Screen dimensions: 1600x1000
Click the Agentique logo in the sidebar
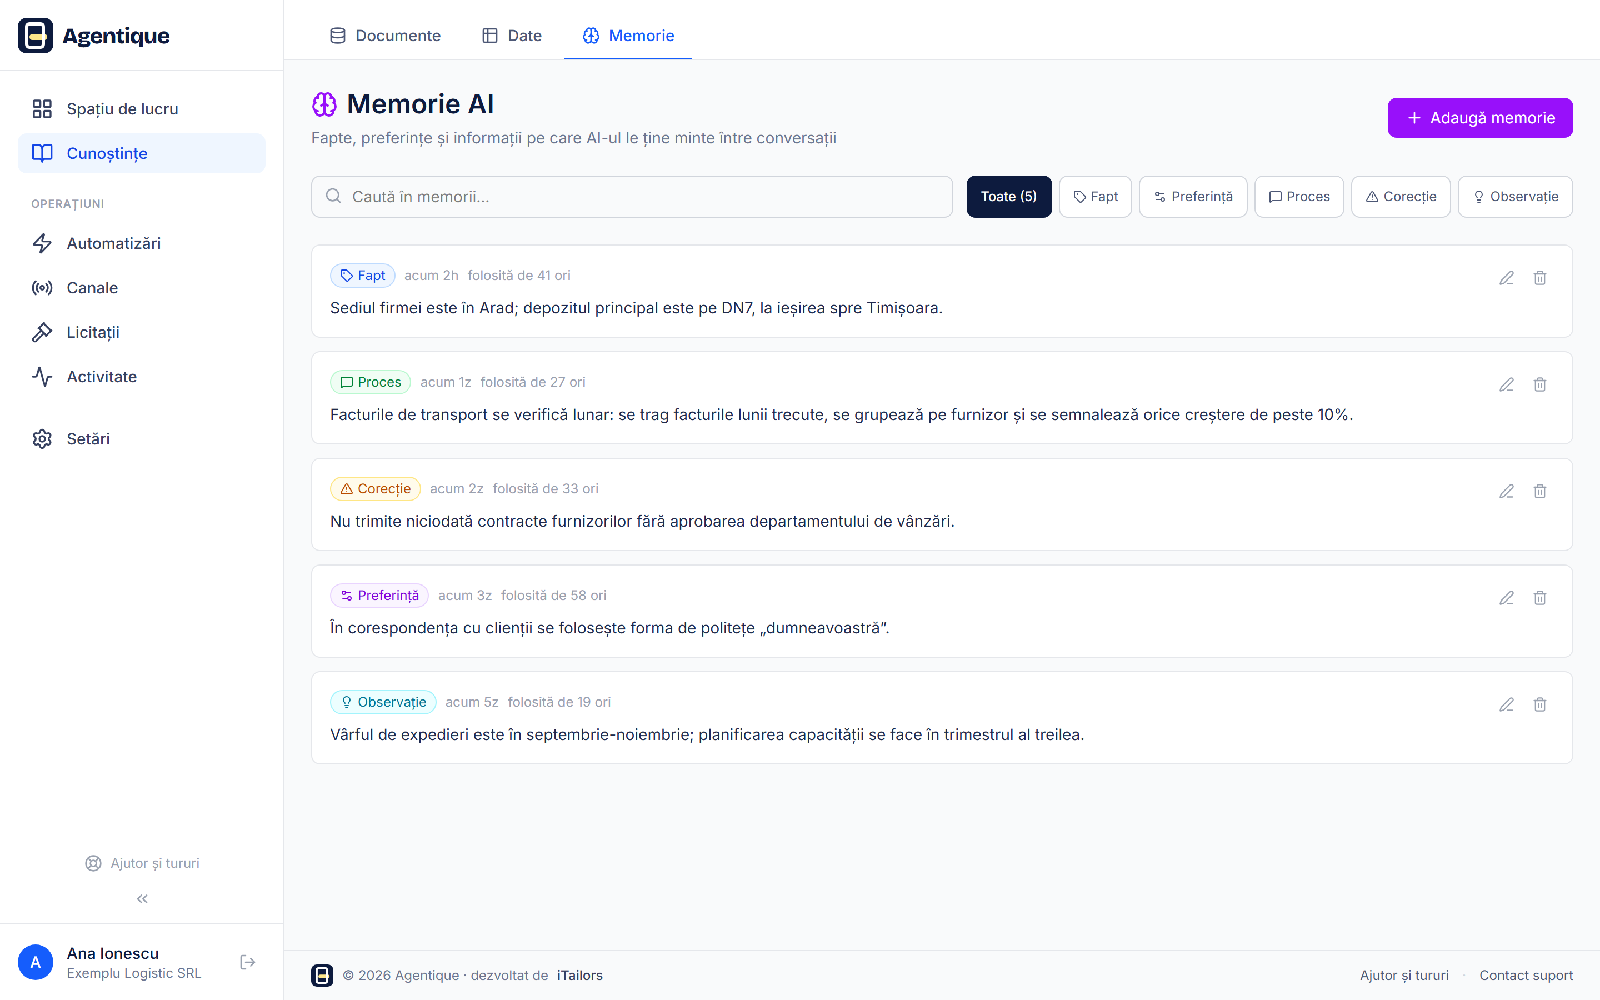[94, 36]
